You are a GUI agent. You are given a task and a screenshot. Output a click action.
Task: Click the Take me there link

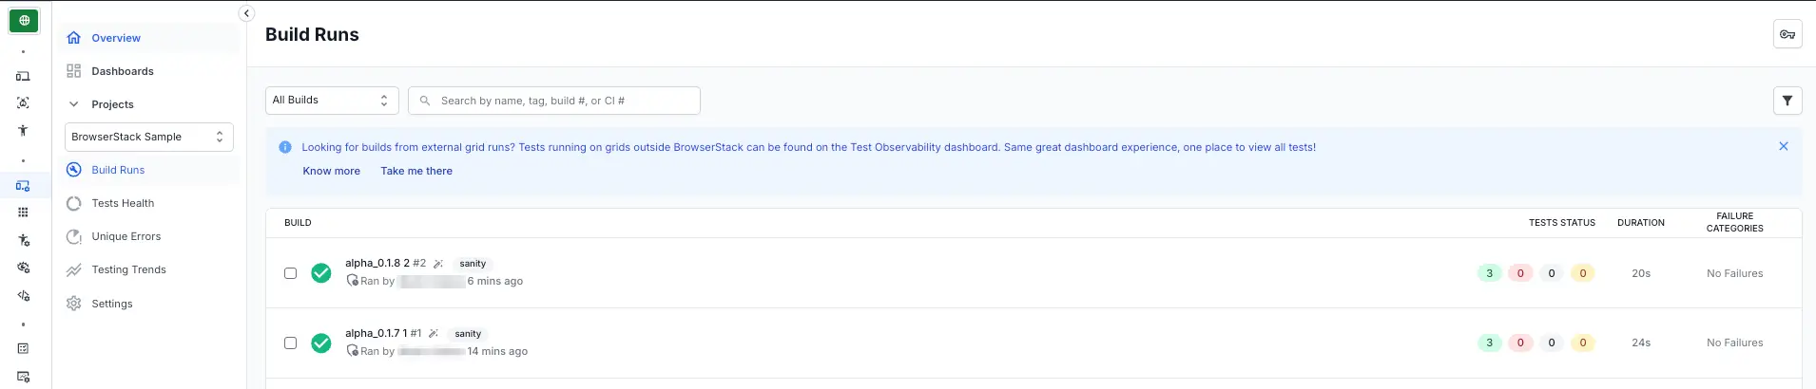tap(416, 171)
